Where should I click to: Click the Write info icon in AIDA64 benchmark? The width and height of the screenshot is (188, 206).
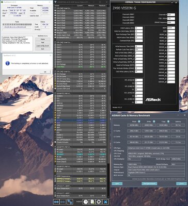pyautogui.click(x=154, y=122)
